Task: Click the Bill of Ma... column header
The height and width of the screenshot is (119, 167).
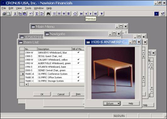Action: click(x=78, y=49)
